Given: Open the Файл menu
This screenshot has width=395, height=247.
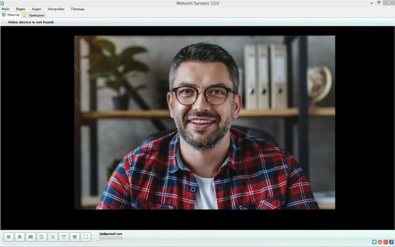Looking at the screenshot, I should (x=5, y=9).
